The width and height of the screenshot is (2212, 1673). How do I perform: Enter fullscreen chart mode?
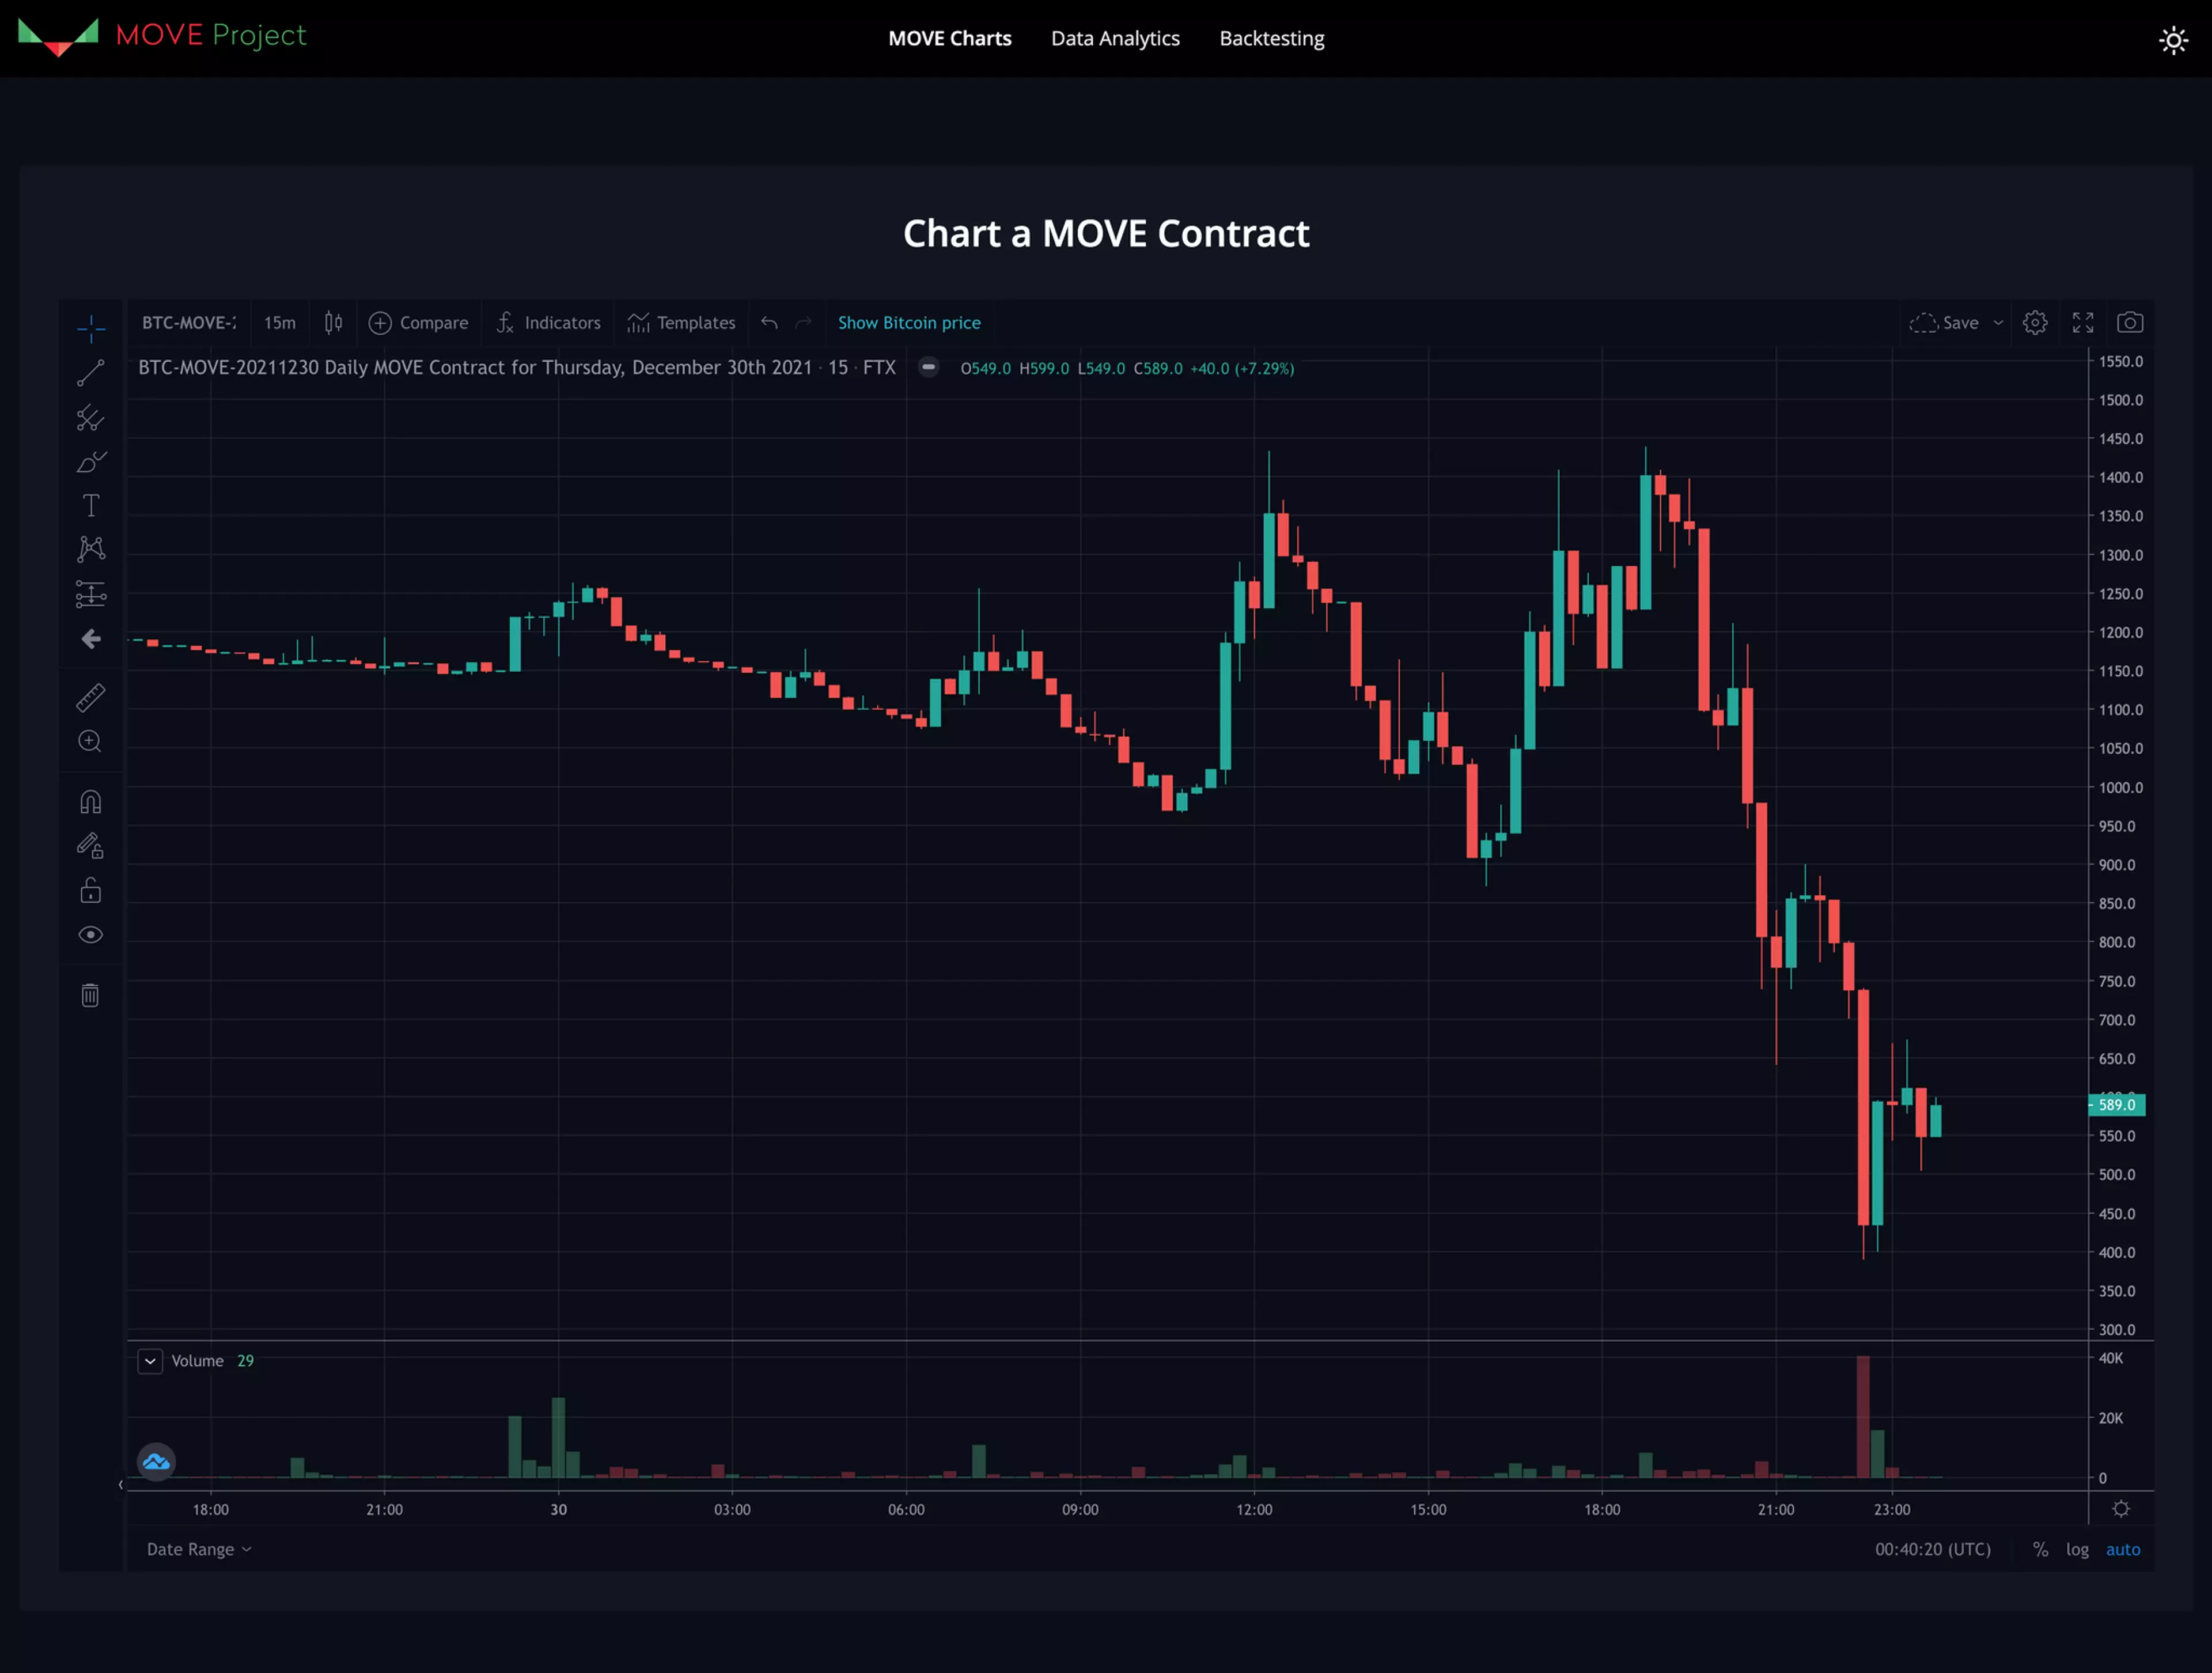coord(2083,323)
